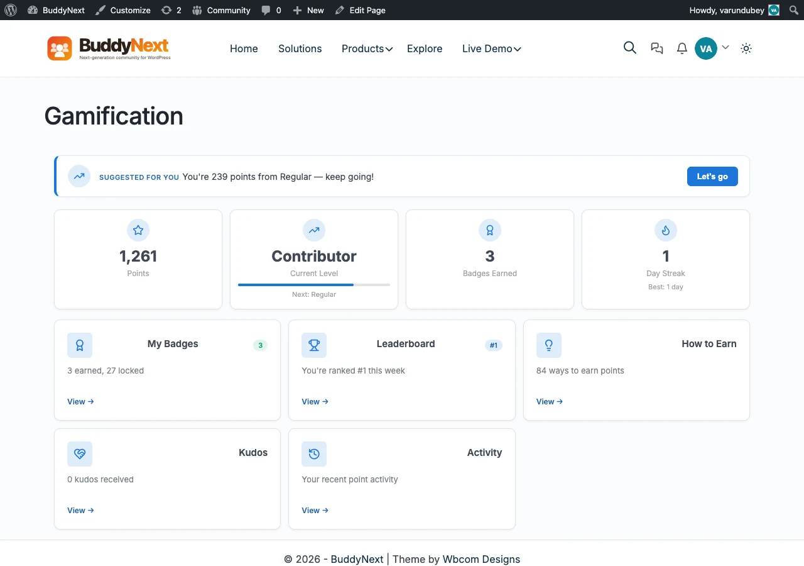The image size is (804, 566).
Task: Open View link under Activity
Action: pos(315,510)
